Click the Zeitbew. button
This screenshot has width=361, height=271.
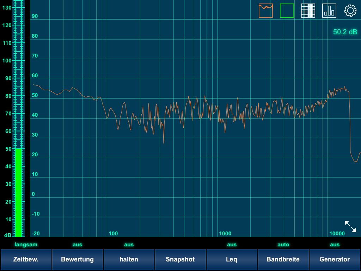[x=26, y=259]
